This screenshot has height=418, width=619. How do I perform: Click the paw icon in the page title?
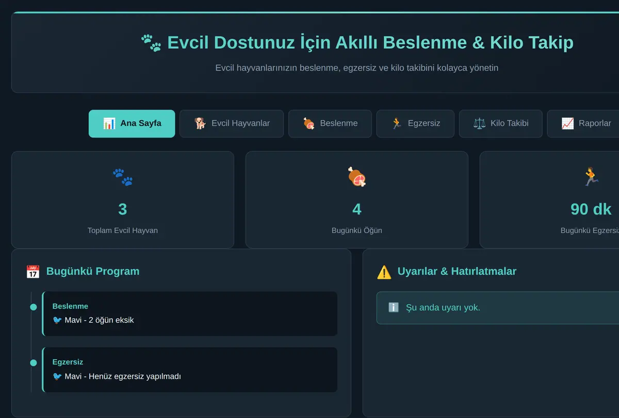click(x=151, y=43)
